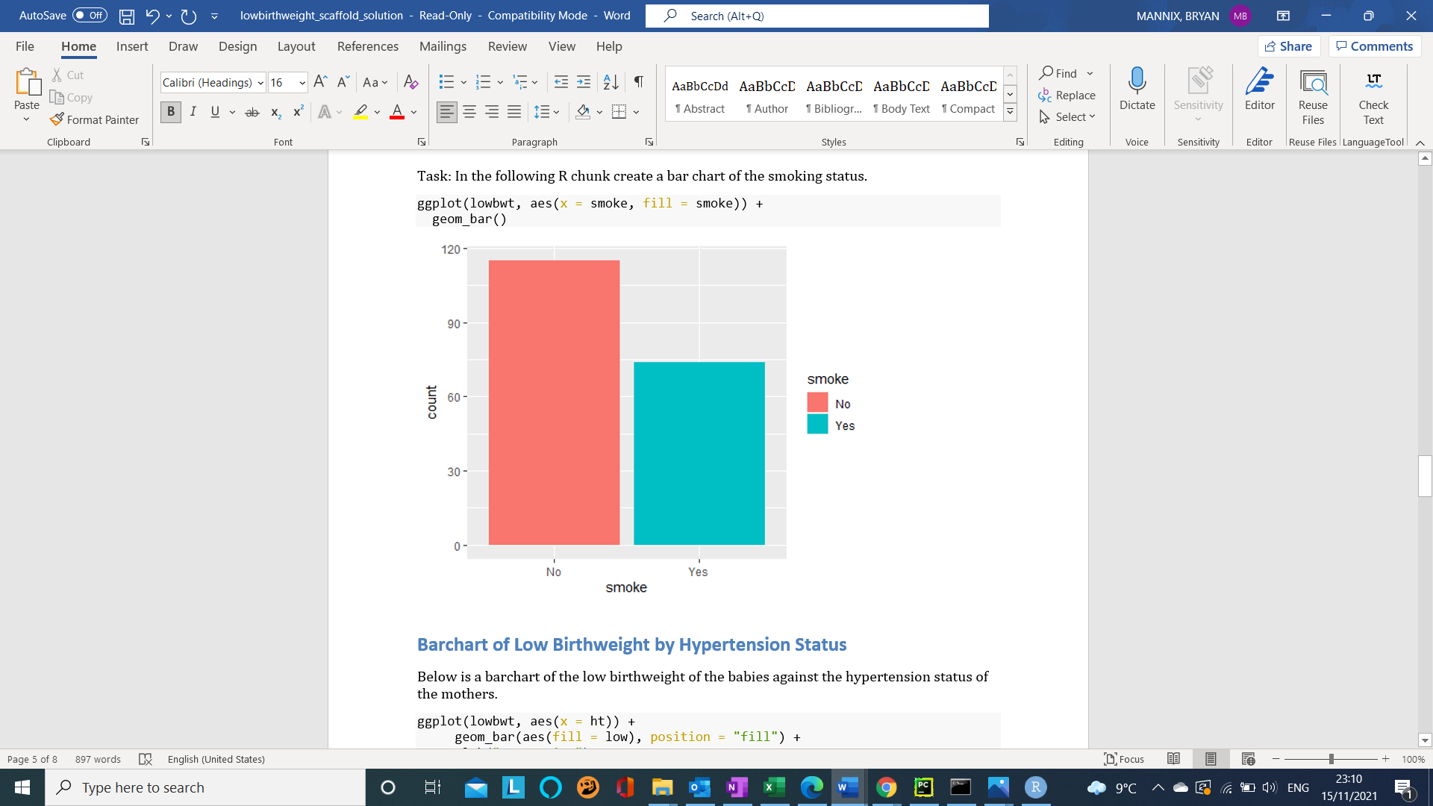Click the Share button
Image resolution: width=1433 pixels, height=806 pixels.
coord(1289,46)
